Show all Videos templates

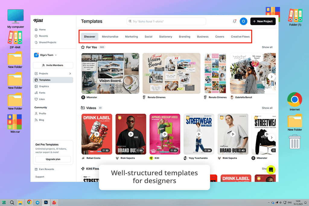pyautogui.click(x=267, y=108)
